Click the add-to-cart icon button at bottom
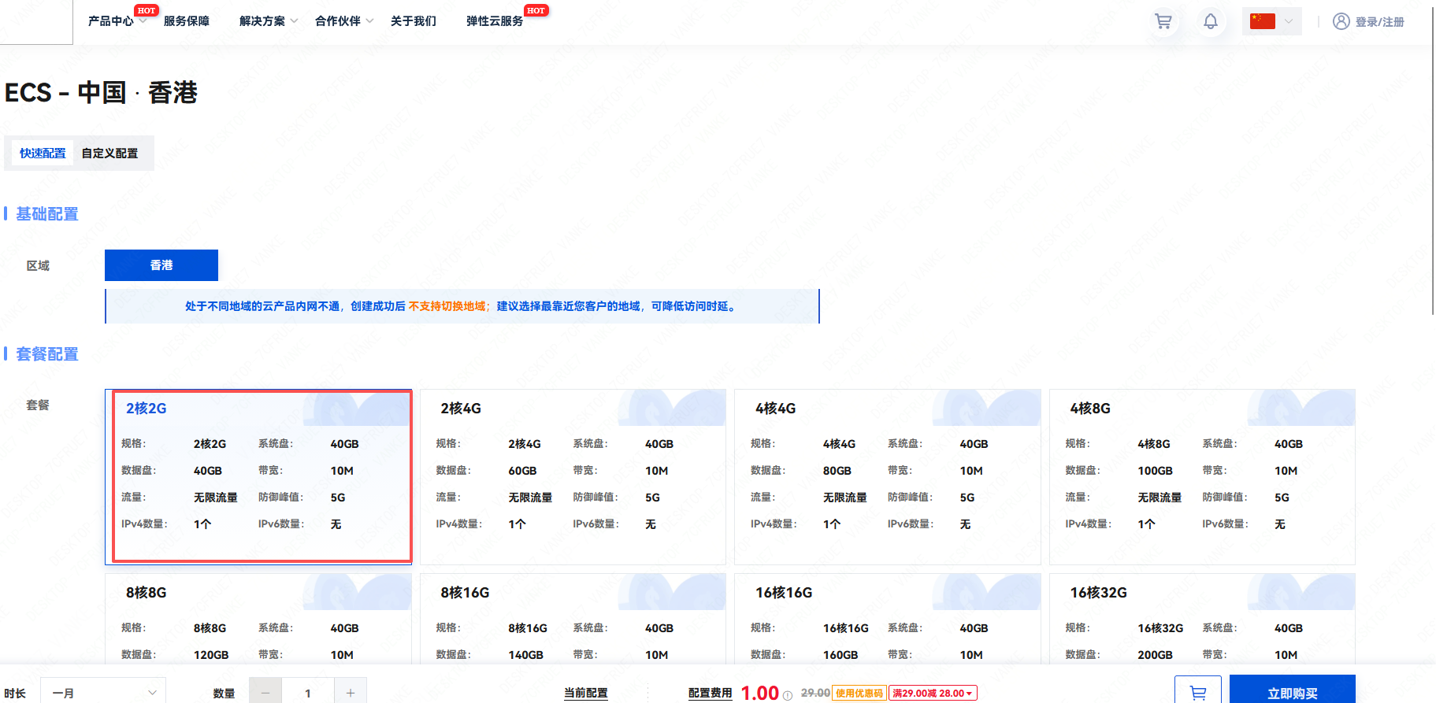 pyautogui.click(x=1197, y=692)
